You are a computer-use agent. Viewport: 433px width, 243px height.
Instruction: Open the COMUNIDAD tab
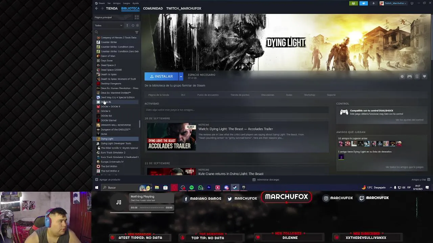[x=153, y=8]
